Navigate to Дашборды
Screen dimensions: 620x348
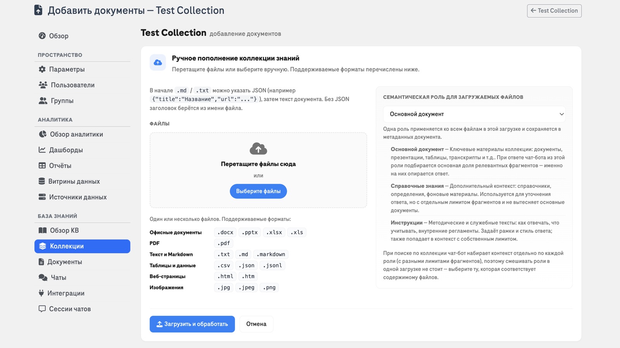(82, 150)
